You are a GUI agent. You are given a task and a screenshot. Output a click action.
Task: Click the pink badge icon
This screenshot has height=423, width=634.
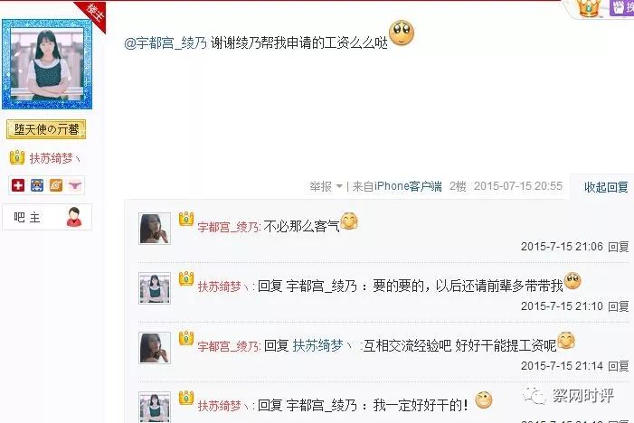(x=75, y=185)
